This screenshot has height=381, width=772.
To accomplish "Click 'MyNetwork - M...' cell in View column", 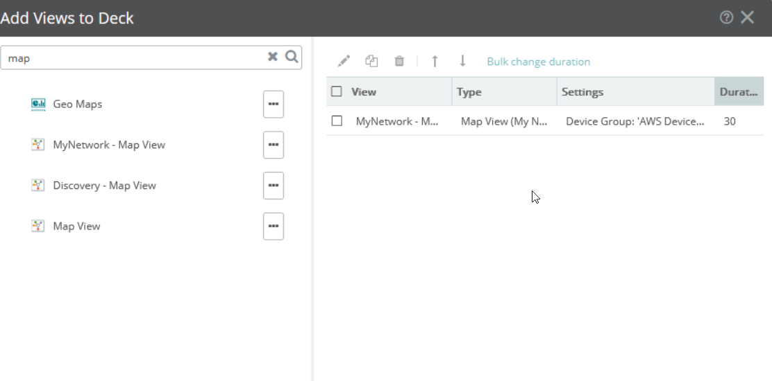I will tap(397, 121).
